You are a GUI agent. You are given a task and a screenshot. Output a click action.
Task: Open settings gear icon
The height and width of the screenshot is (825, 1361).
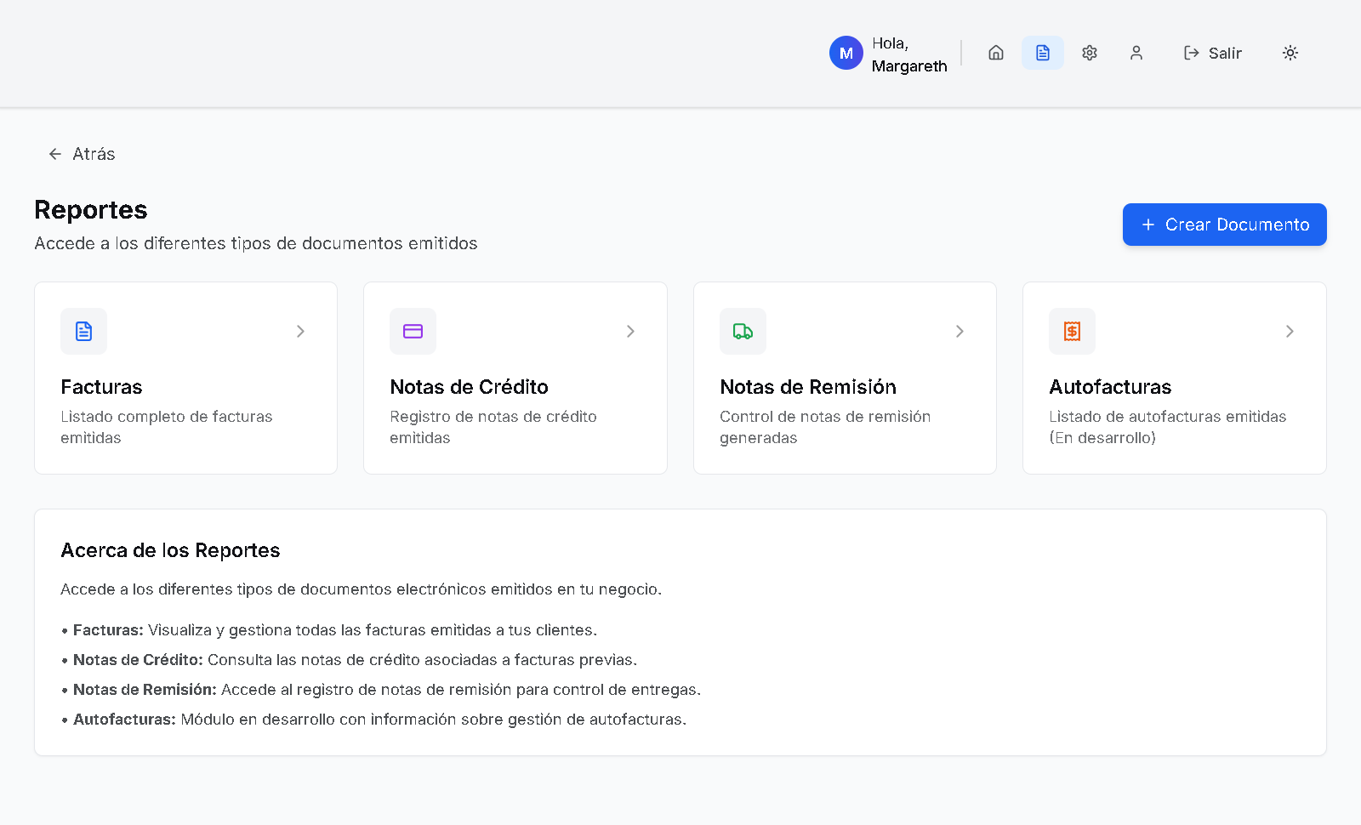1090,53
